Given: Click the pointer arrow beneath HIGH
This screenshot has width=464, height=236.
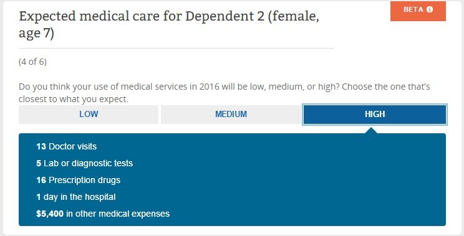Looking at the screenshot, I should (372, 130).
